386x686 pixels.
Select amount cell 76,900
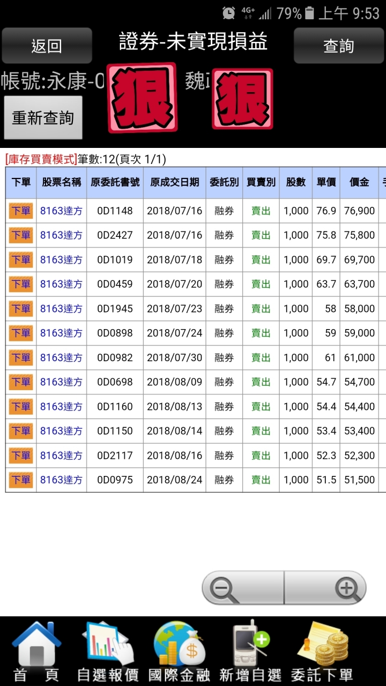(359, 211)
